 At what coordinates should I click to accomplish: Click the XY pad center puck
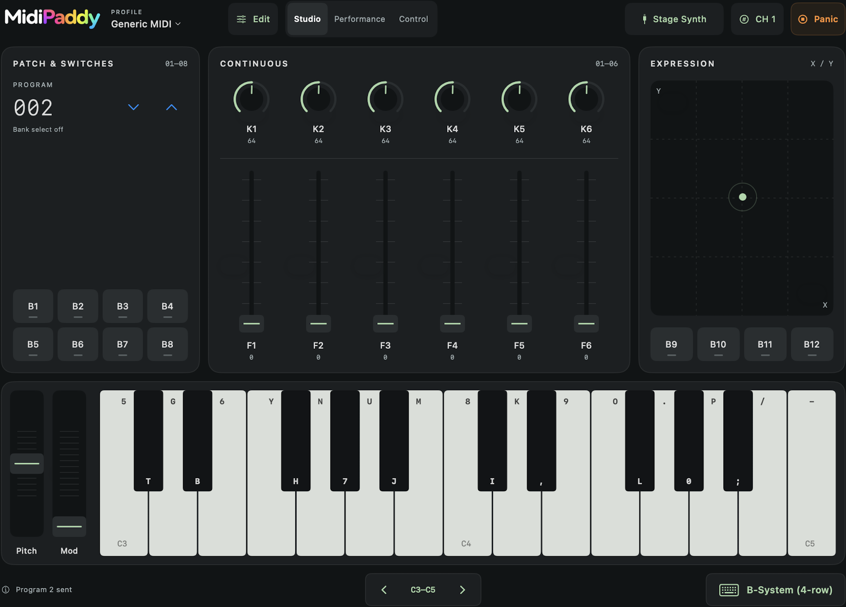pyautogui.click(x=742, y=197)
